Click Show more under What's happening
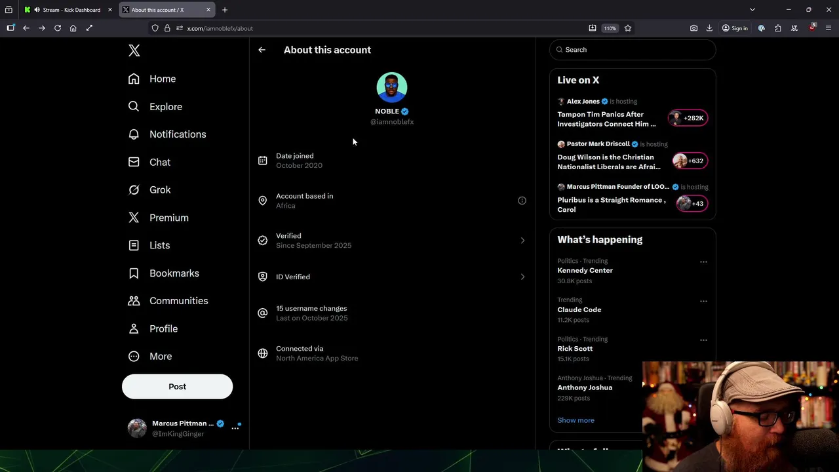 [x=576, y=420]
